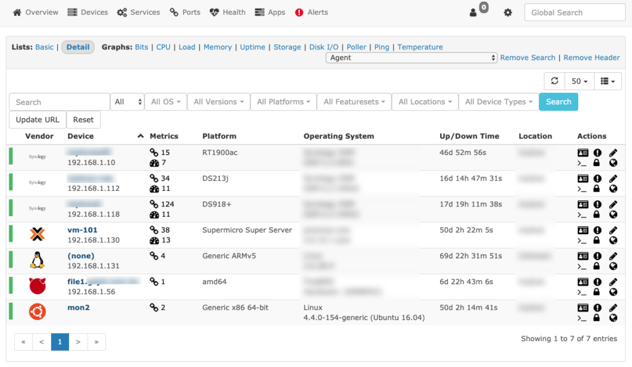Image resolution: width=632 pixels, height=367 pixels.
Task: Expand the Agent select box
Action: (x=412, y=57)
